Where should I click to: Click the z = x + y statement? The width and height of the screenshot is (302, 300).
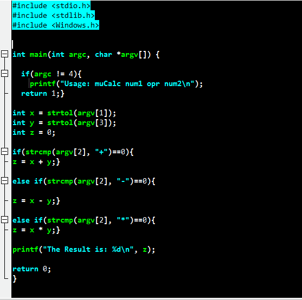point(36,162)
